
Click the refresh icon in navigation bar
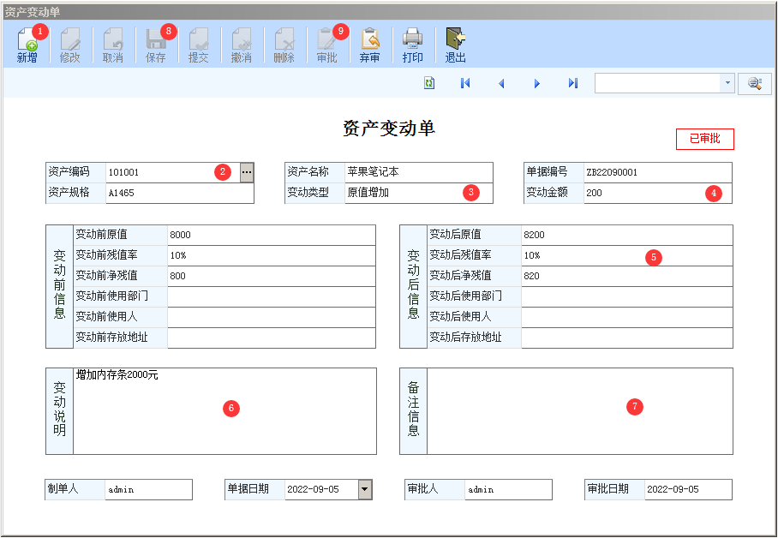tap(428, 83)
